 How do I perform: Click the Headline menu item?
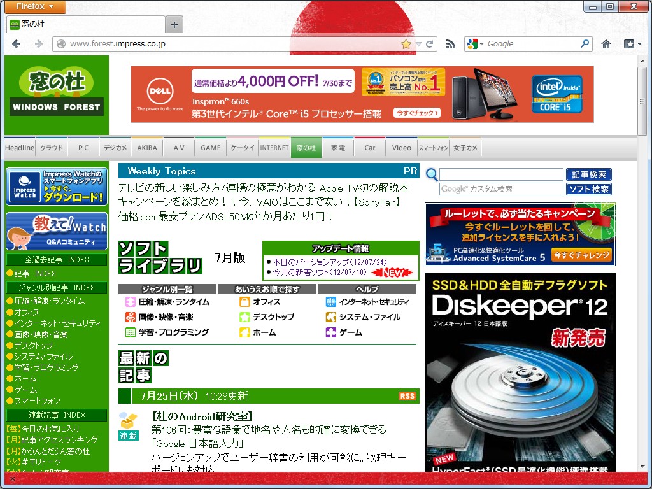click(19, 147)
